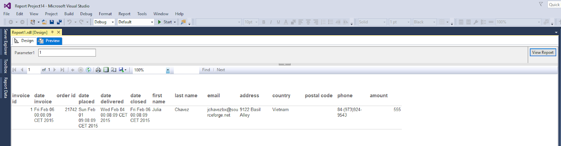Screen dimensions: 561x146
Task: Print the report
Action: [x=98, y=70]
